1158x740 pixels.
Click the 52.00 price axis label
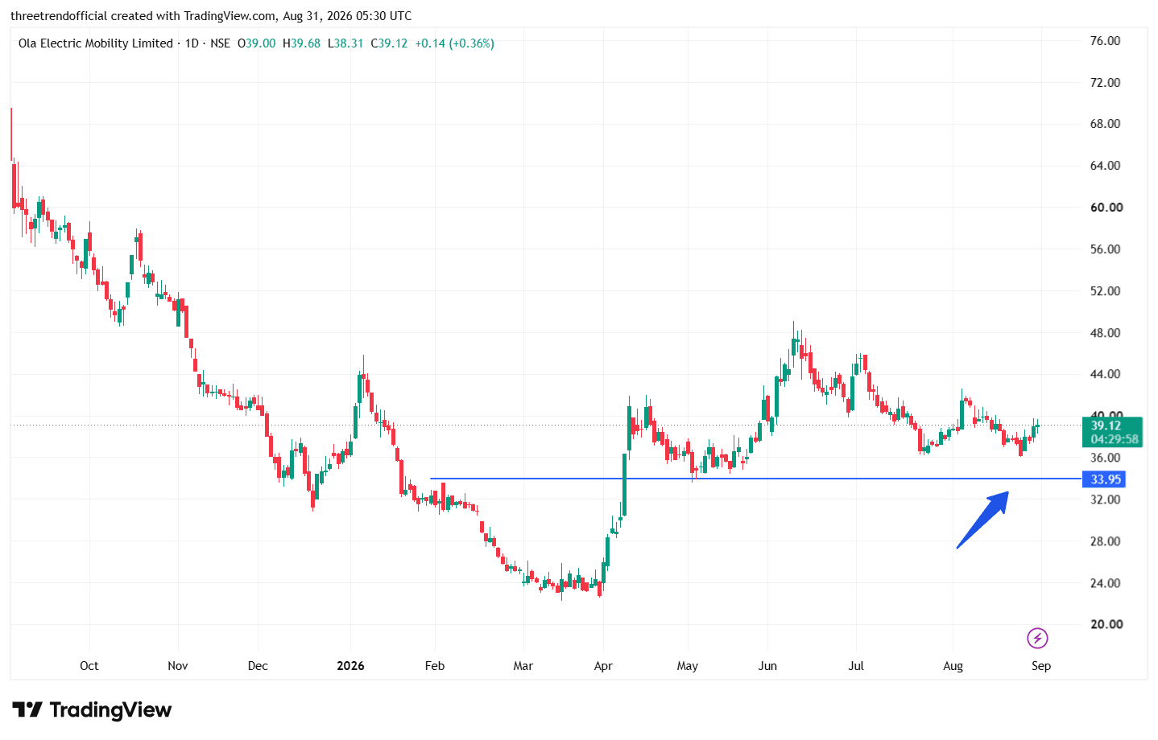[x=1105, y=291]
